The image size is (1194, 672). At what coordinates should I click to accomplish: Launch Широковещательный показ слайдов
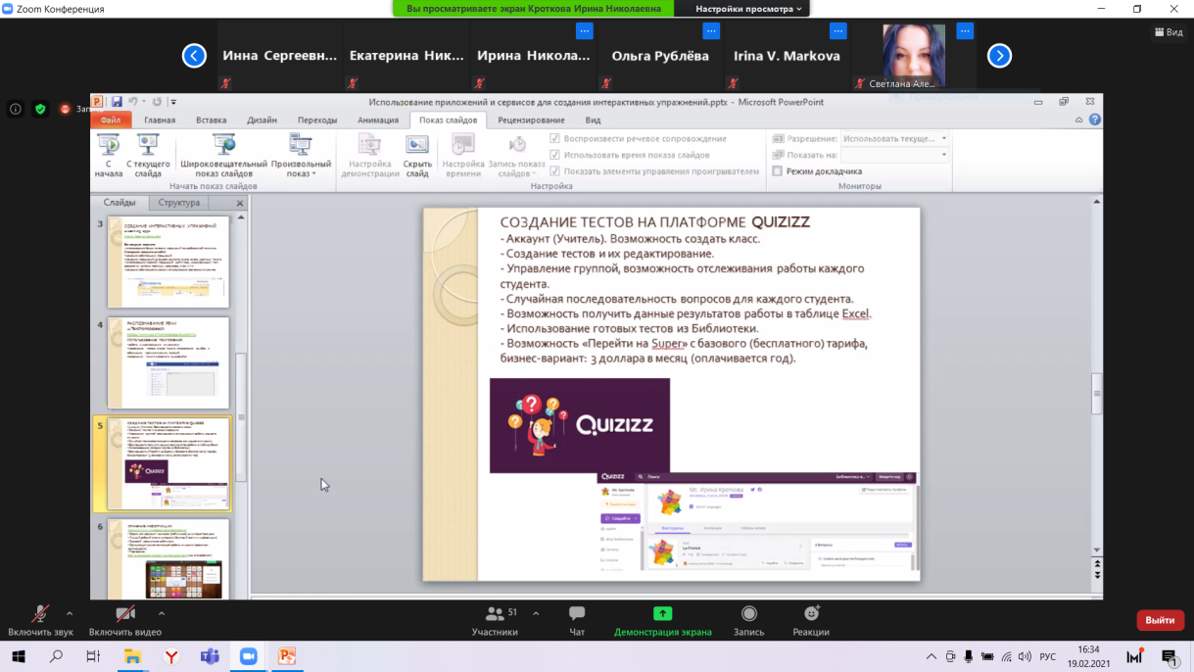[223, 156]
